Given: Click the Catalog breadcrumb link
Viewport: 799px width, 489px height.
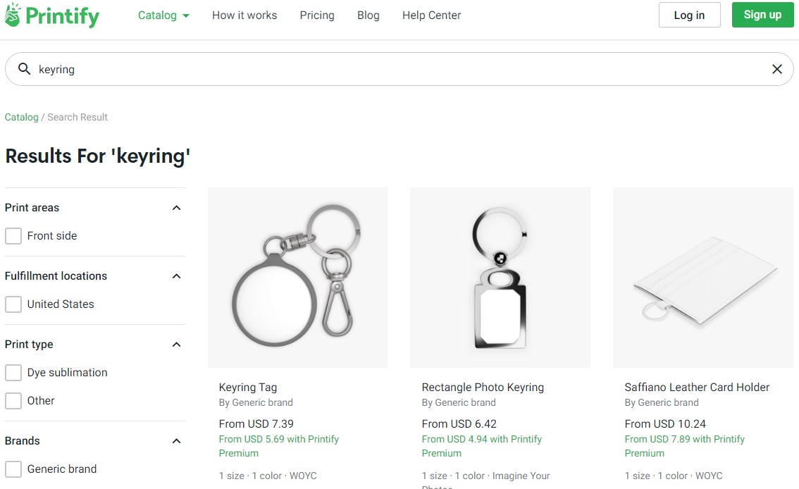Looking at the screenshot, I should click(x=21, y=117).
